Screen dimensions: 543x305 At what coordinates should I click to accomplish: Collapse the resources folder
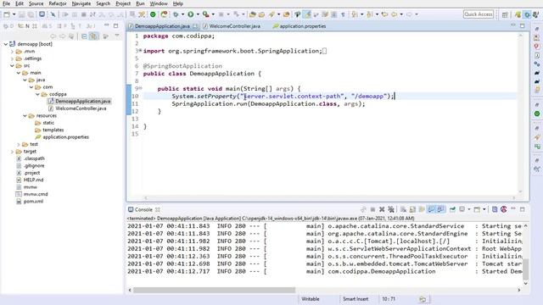coord(25,115)
